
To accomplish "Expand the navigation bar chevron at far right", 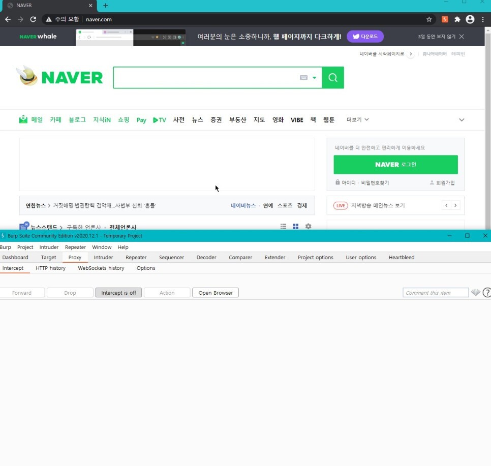I will 462,119.
